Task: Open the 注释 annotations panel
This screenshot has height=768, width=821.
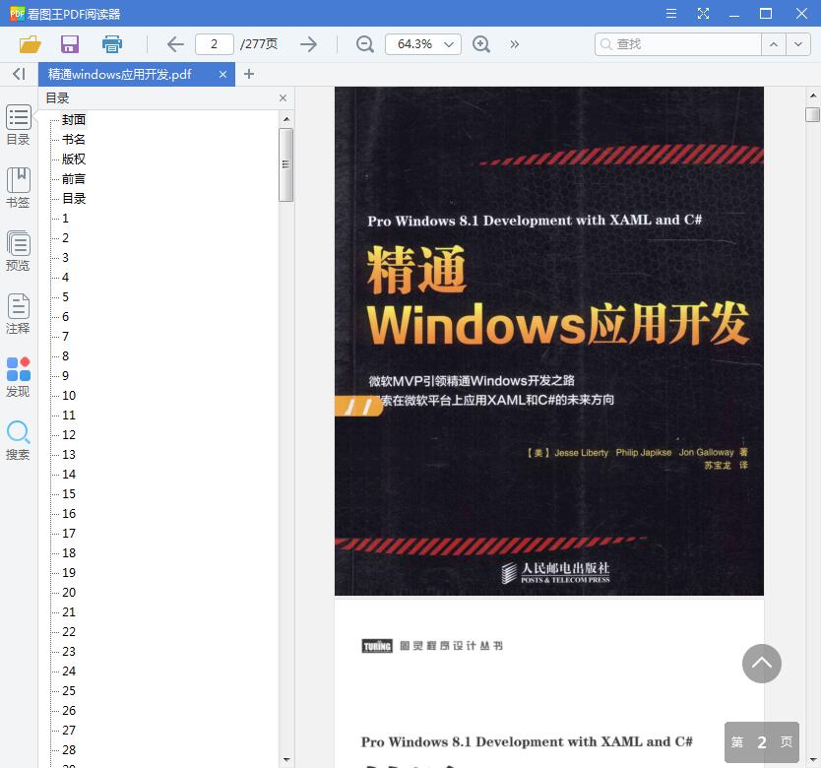Action: click(x=19, y=314)
